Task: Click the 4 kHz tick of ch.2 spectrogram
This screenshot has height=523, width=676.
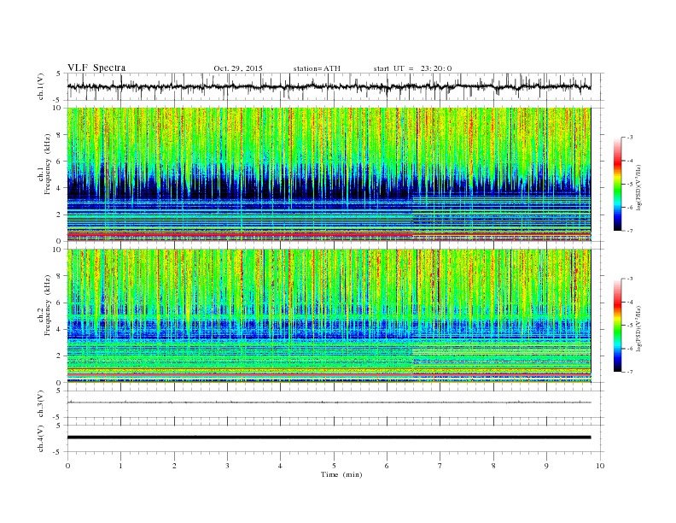Action: (x=60, y=329)
